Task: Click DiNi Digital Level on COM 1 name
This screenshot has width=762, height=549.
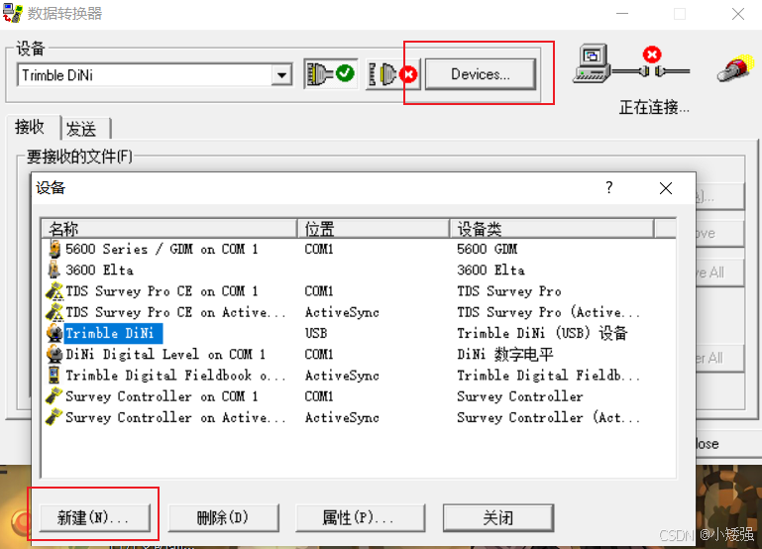Action: coord(165,354)
